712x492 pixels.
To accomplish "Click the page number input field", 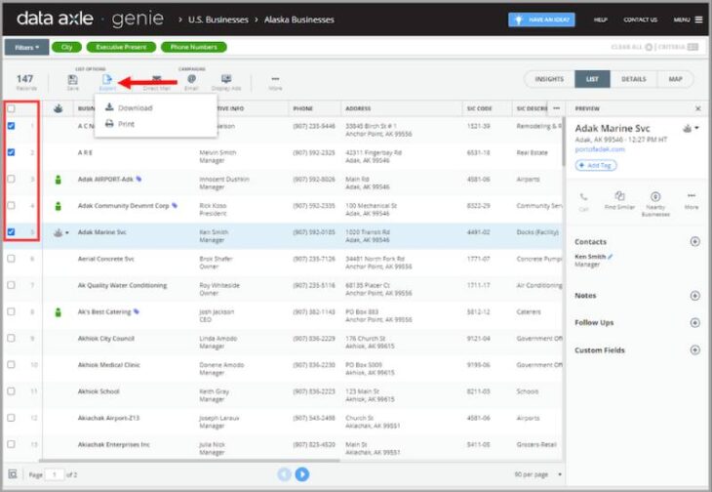I will 55,474.
